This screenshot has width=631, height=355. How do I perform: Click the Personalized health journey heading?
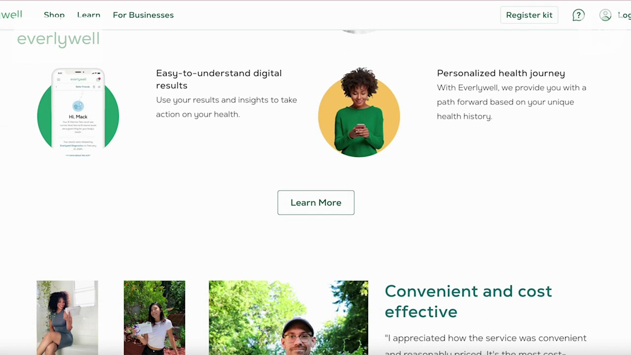coord(501,73)
